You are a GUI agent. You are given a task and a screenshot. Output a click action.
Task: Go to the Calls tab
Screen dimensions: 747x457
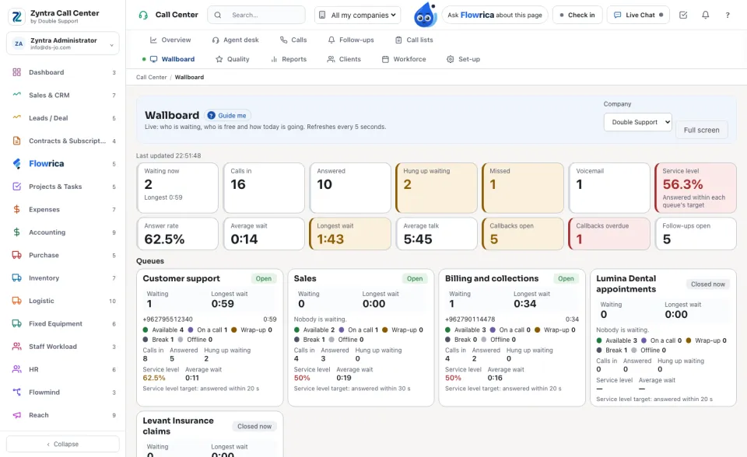293,40
